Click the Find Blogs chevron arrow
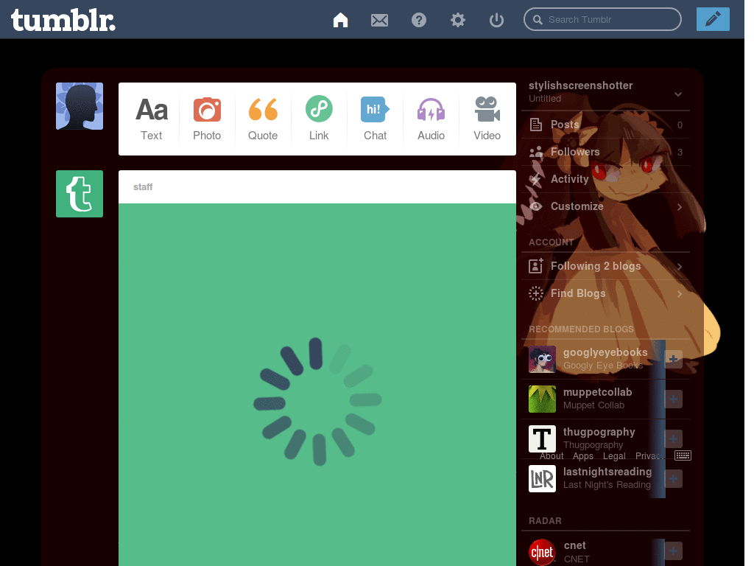This screenshot has width=754, height=566. pos(680,293)
